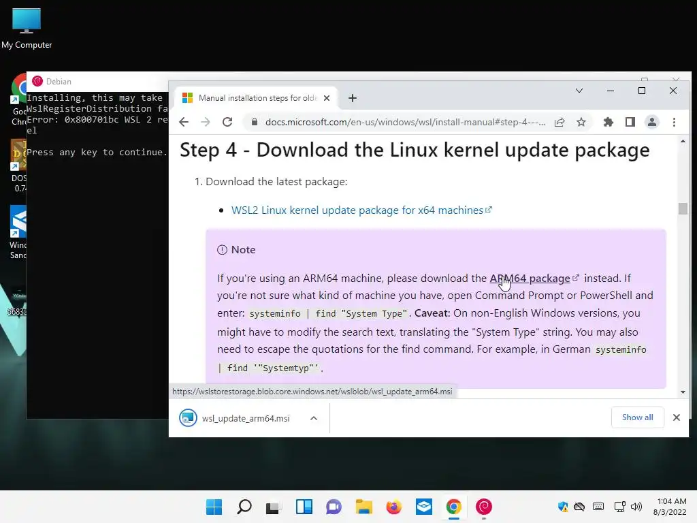Click 'Press any key to continue' in Debian
Viewport: 697px width, 523px height.
pyautogui.click(x=97, y=152)
